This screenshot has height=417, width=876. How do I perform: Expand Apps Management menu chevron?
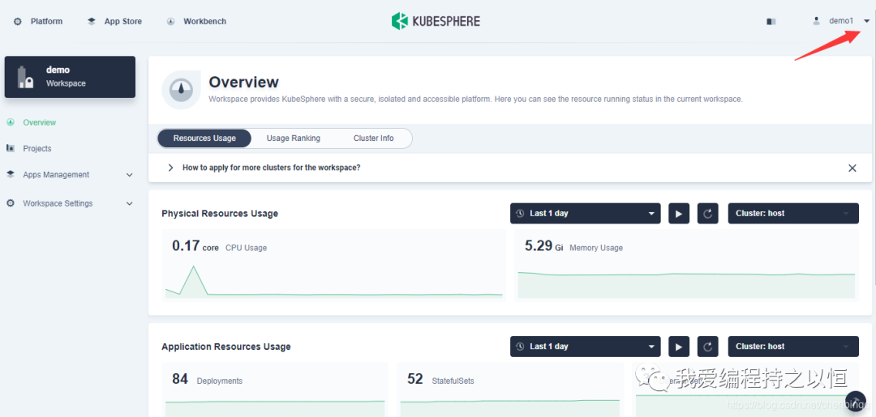coord(130,175)
